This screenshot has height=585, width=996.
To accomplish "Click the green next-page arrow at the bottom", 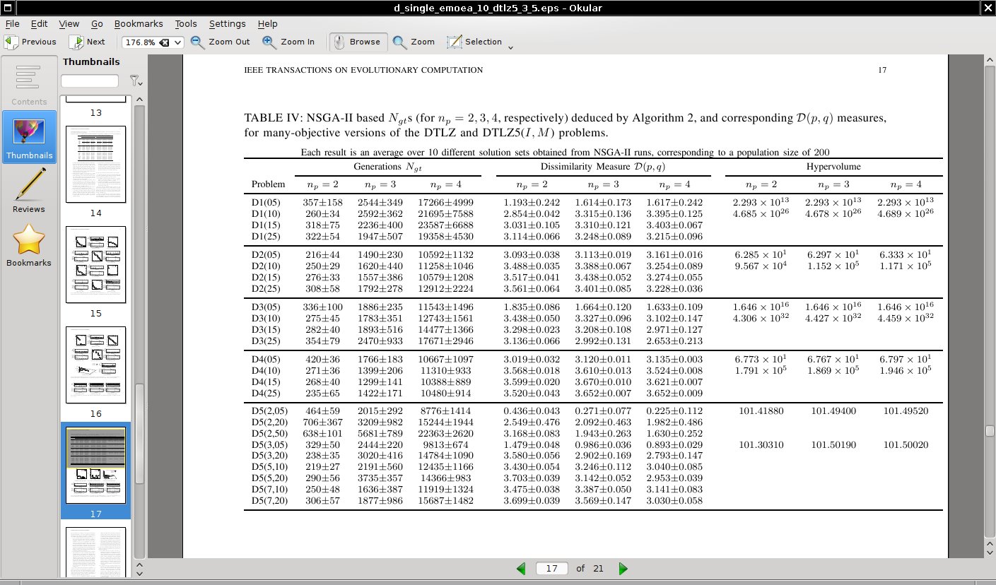I will click(x=623, y=569).
